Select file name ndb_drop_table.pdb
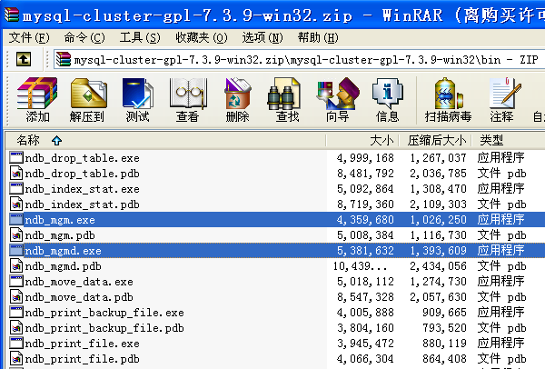Screen dimensions: 545x369 pos(82,174)
